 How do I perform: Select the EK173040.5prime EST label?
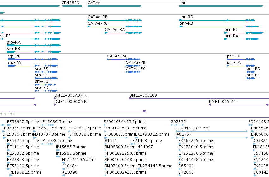coord(196,147)
